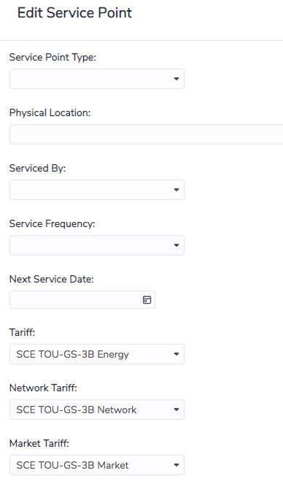Screen dimensions: 283x484
Task: Click the 'Service Frequency:' label text
Action: point(52,224)
